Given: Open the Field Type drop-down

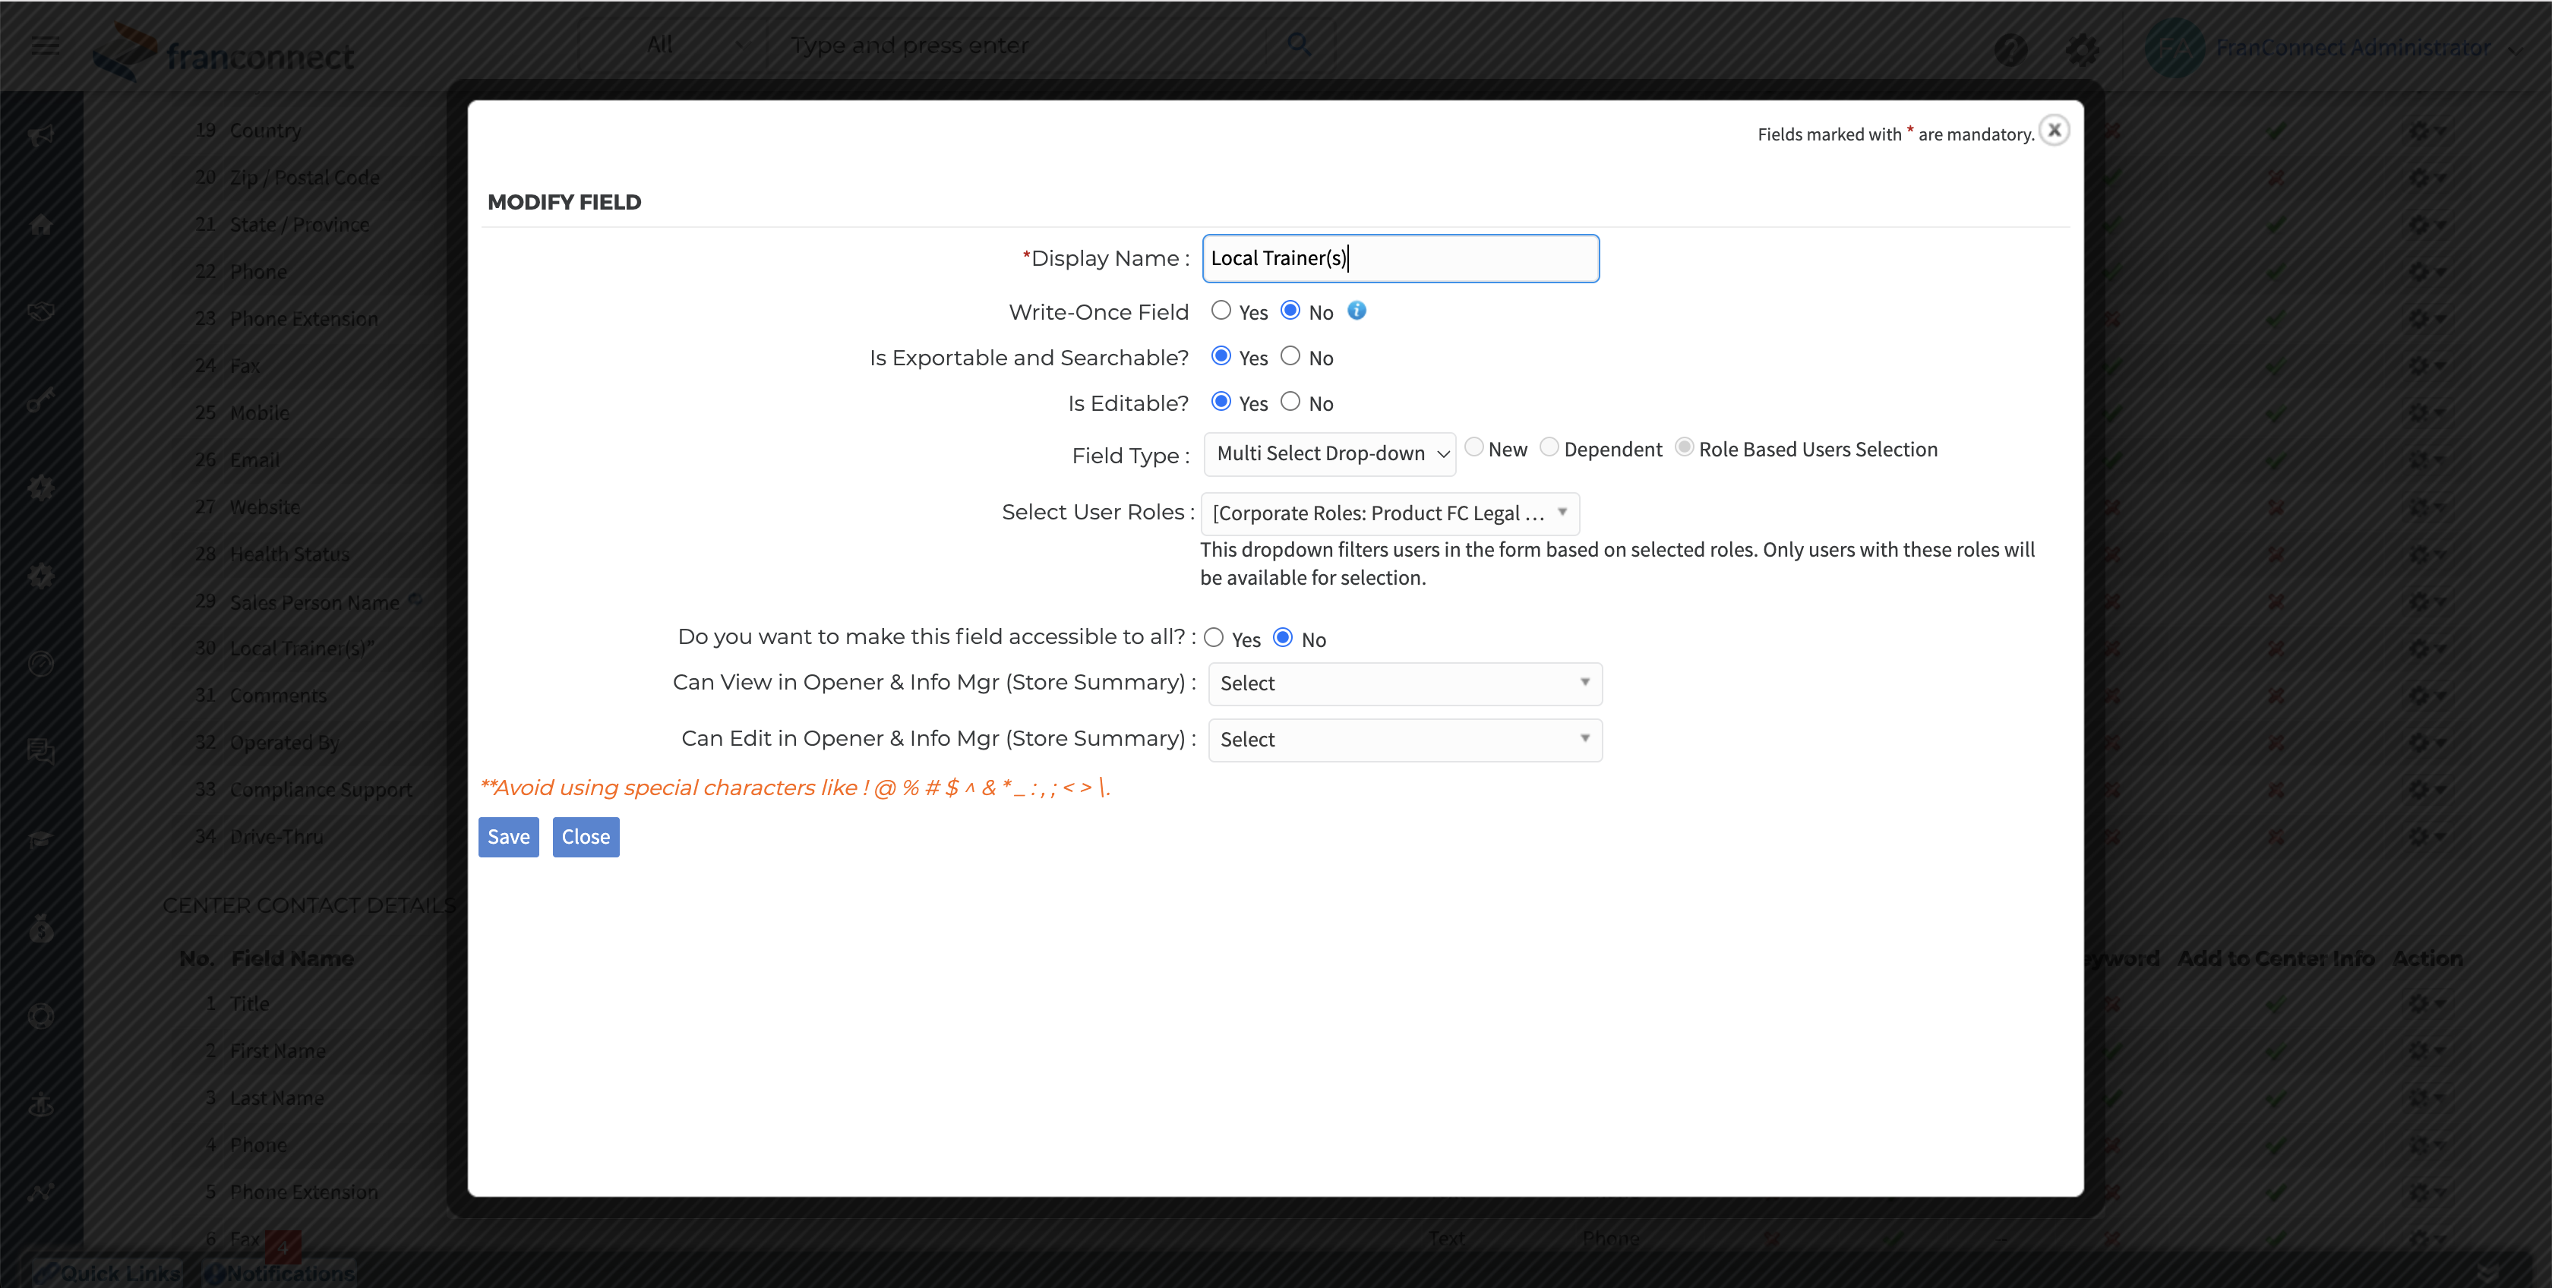Looking at the screenshot, I should tap(1329, 454).
